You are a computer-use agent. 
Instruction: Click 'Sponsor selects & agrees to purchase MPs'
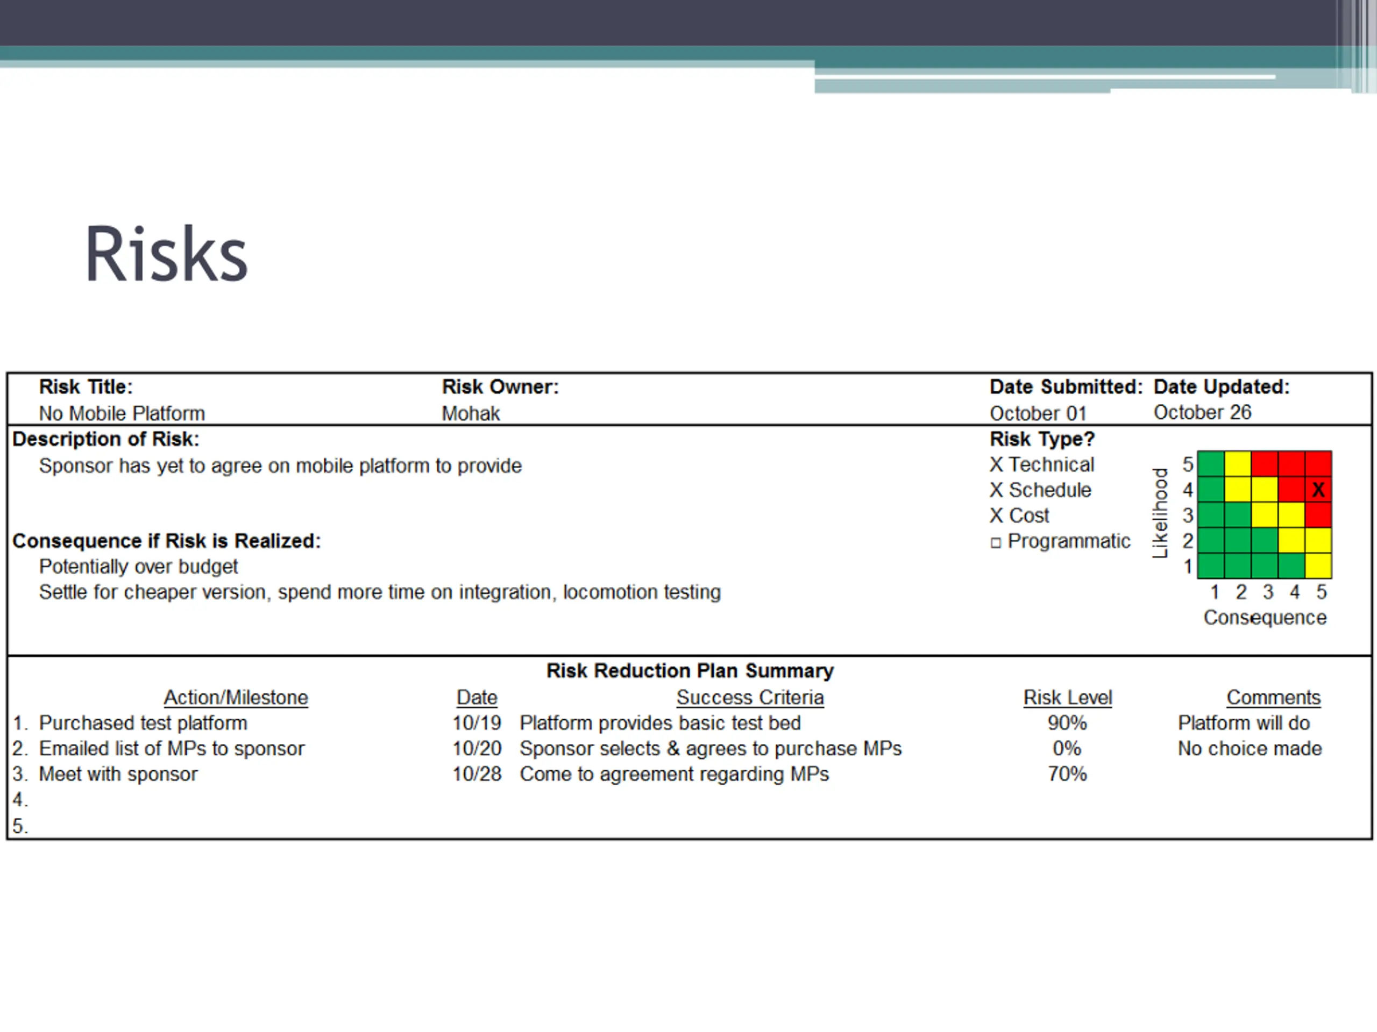pos(711,748)
